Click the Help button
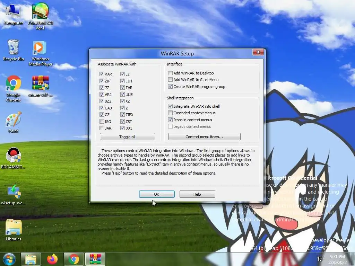The image size is (355, 266). click(197, 194)
